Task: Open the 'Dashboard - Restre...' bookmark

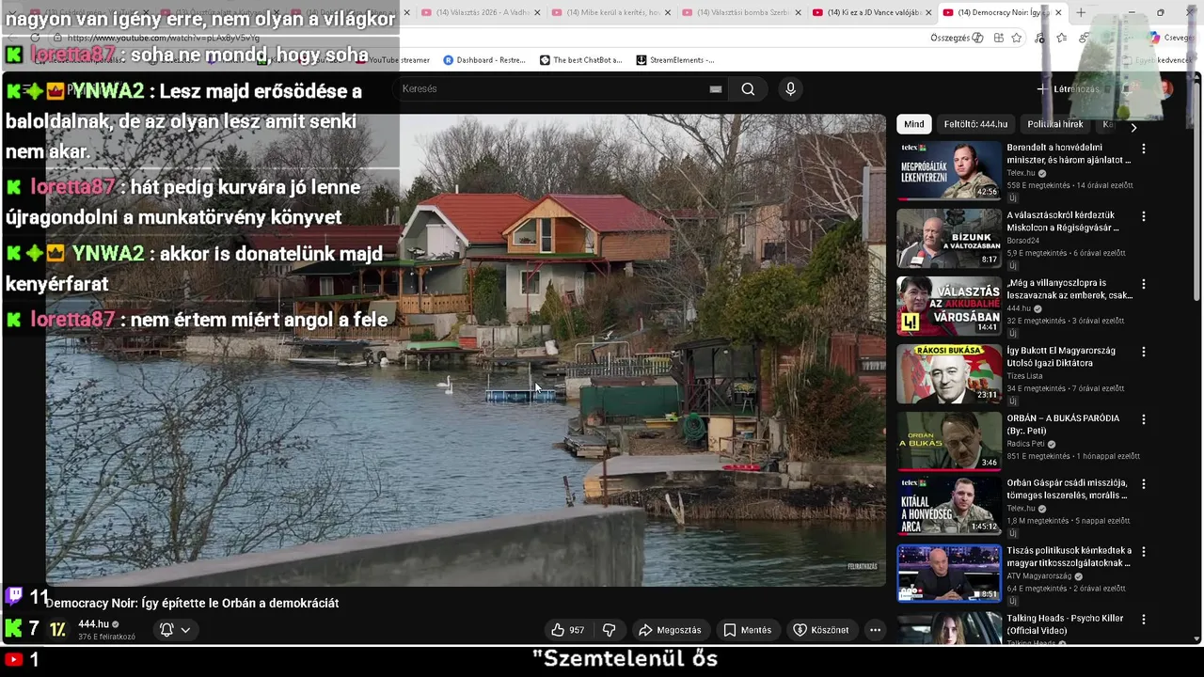Action: pos(484,60)
